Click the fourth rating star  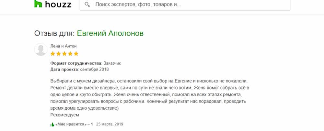click(x=70, y=53)
